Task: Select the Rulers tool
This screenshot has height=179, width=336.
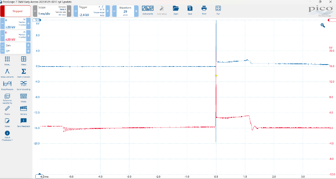Action: (7, 109)
